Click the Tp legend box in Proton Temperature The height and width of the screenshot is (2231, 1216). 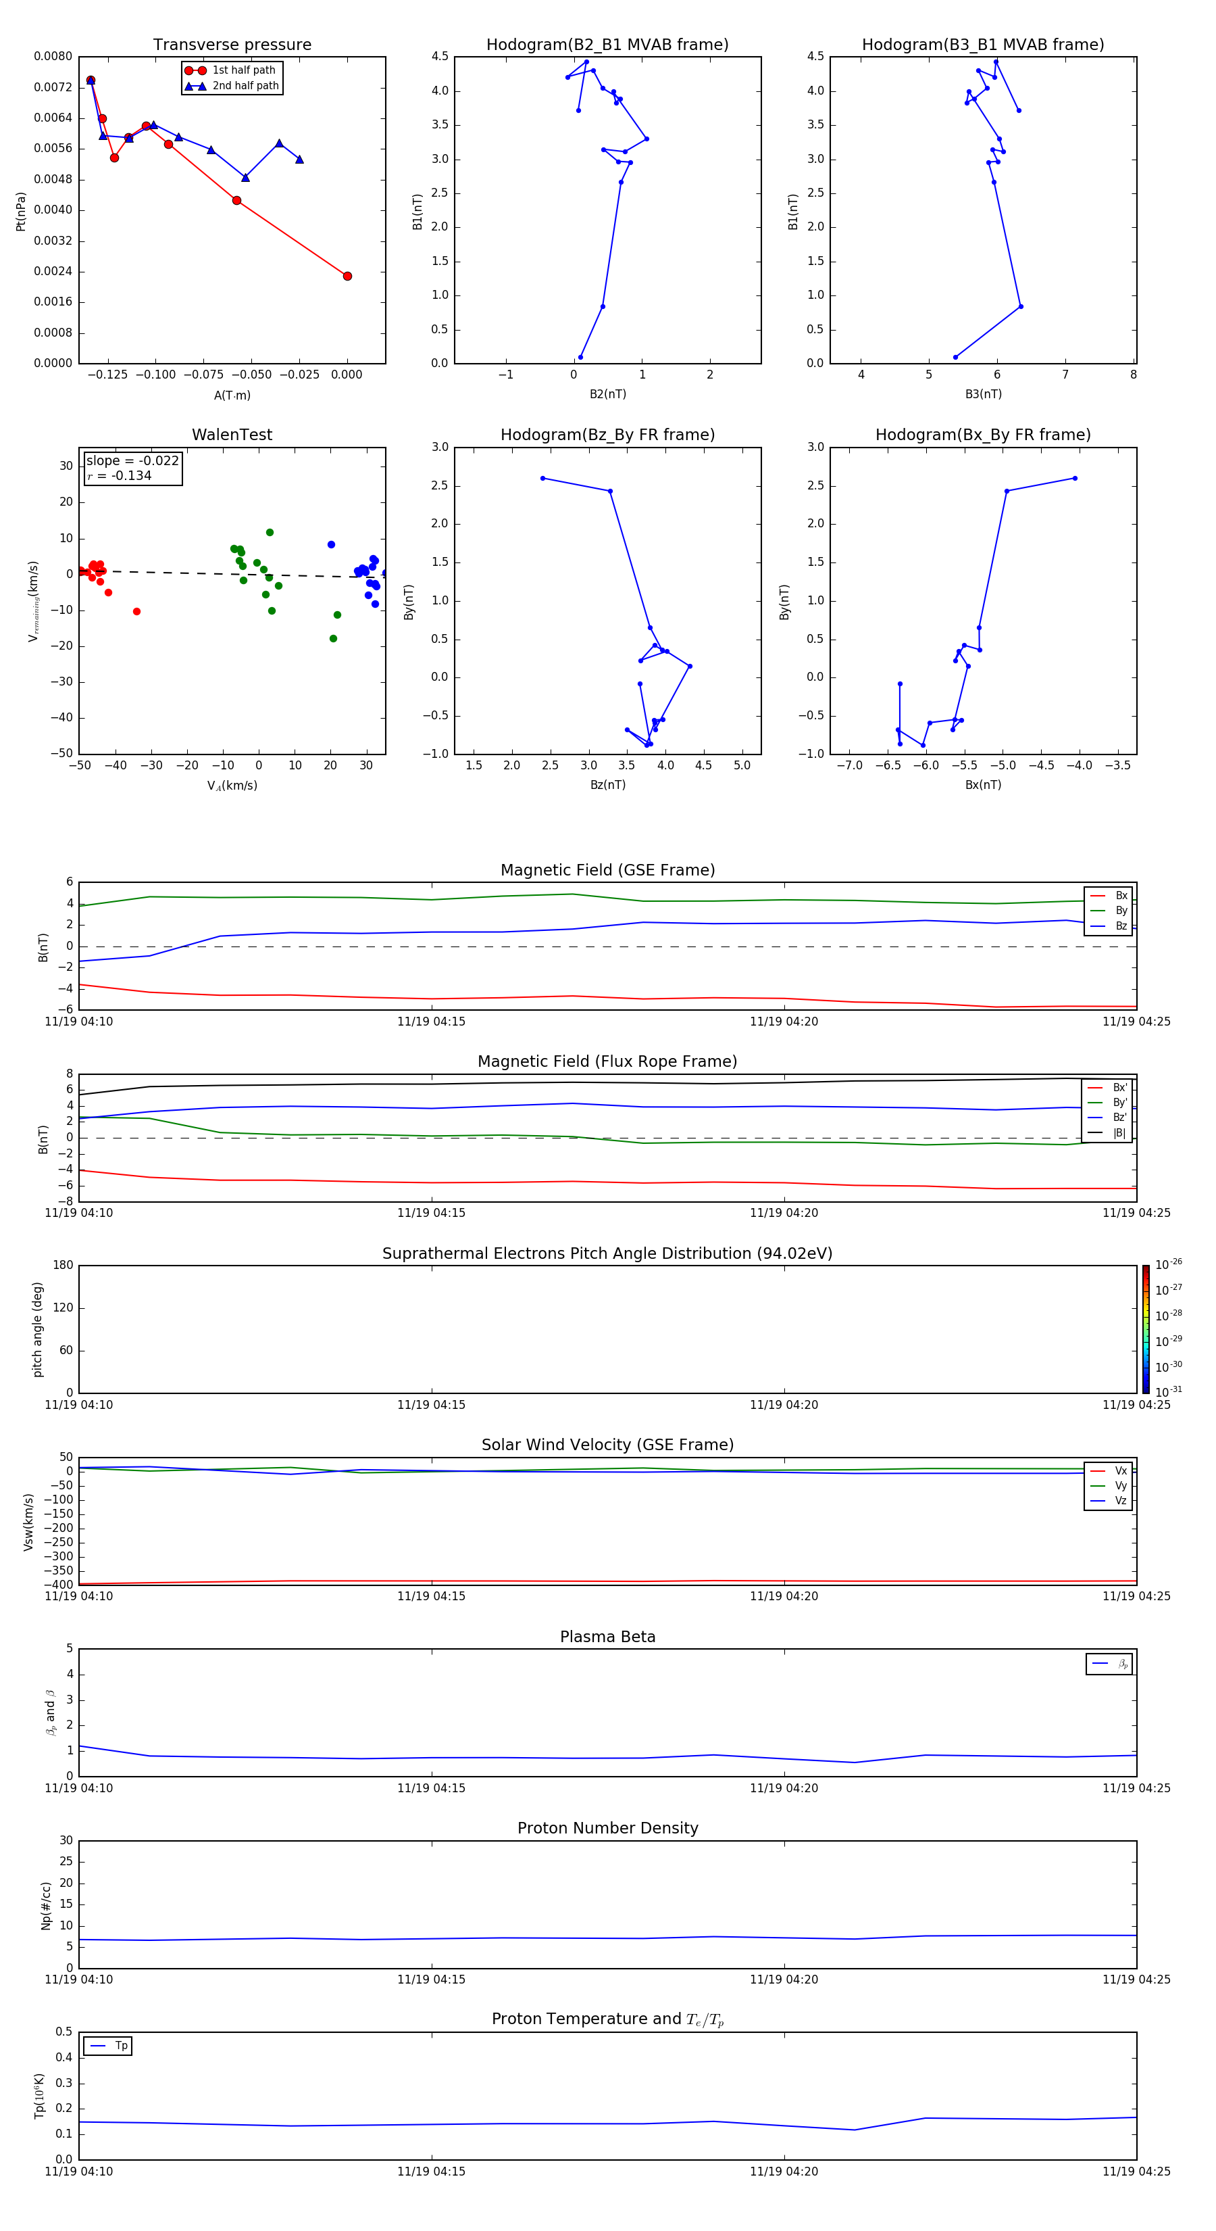[107, 2046]
